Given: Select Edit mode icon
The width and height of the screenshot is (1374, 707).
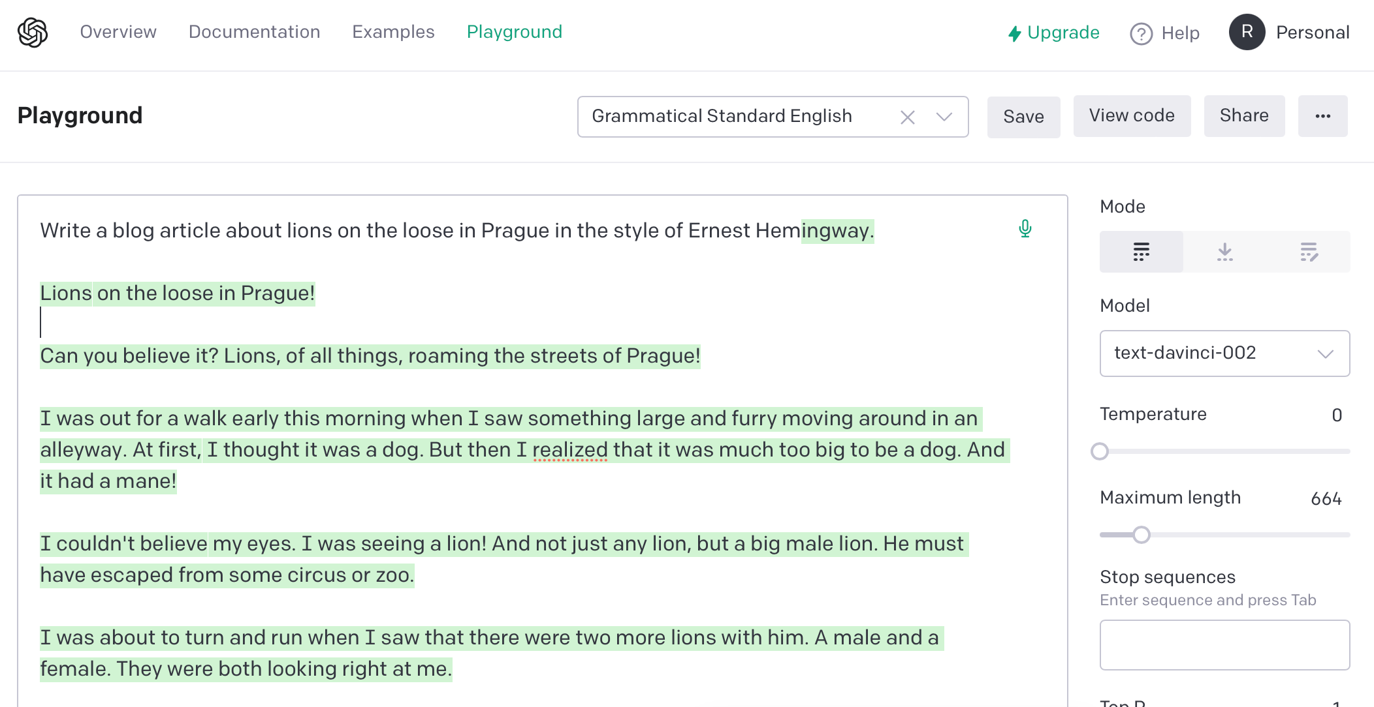Looking at the screenshot, I should [1308, 252].
